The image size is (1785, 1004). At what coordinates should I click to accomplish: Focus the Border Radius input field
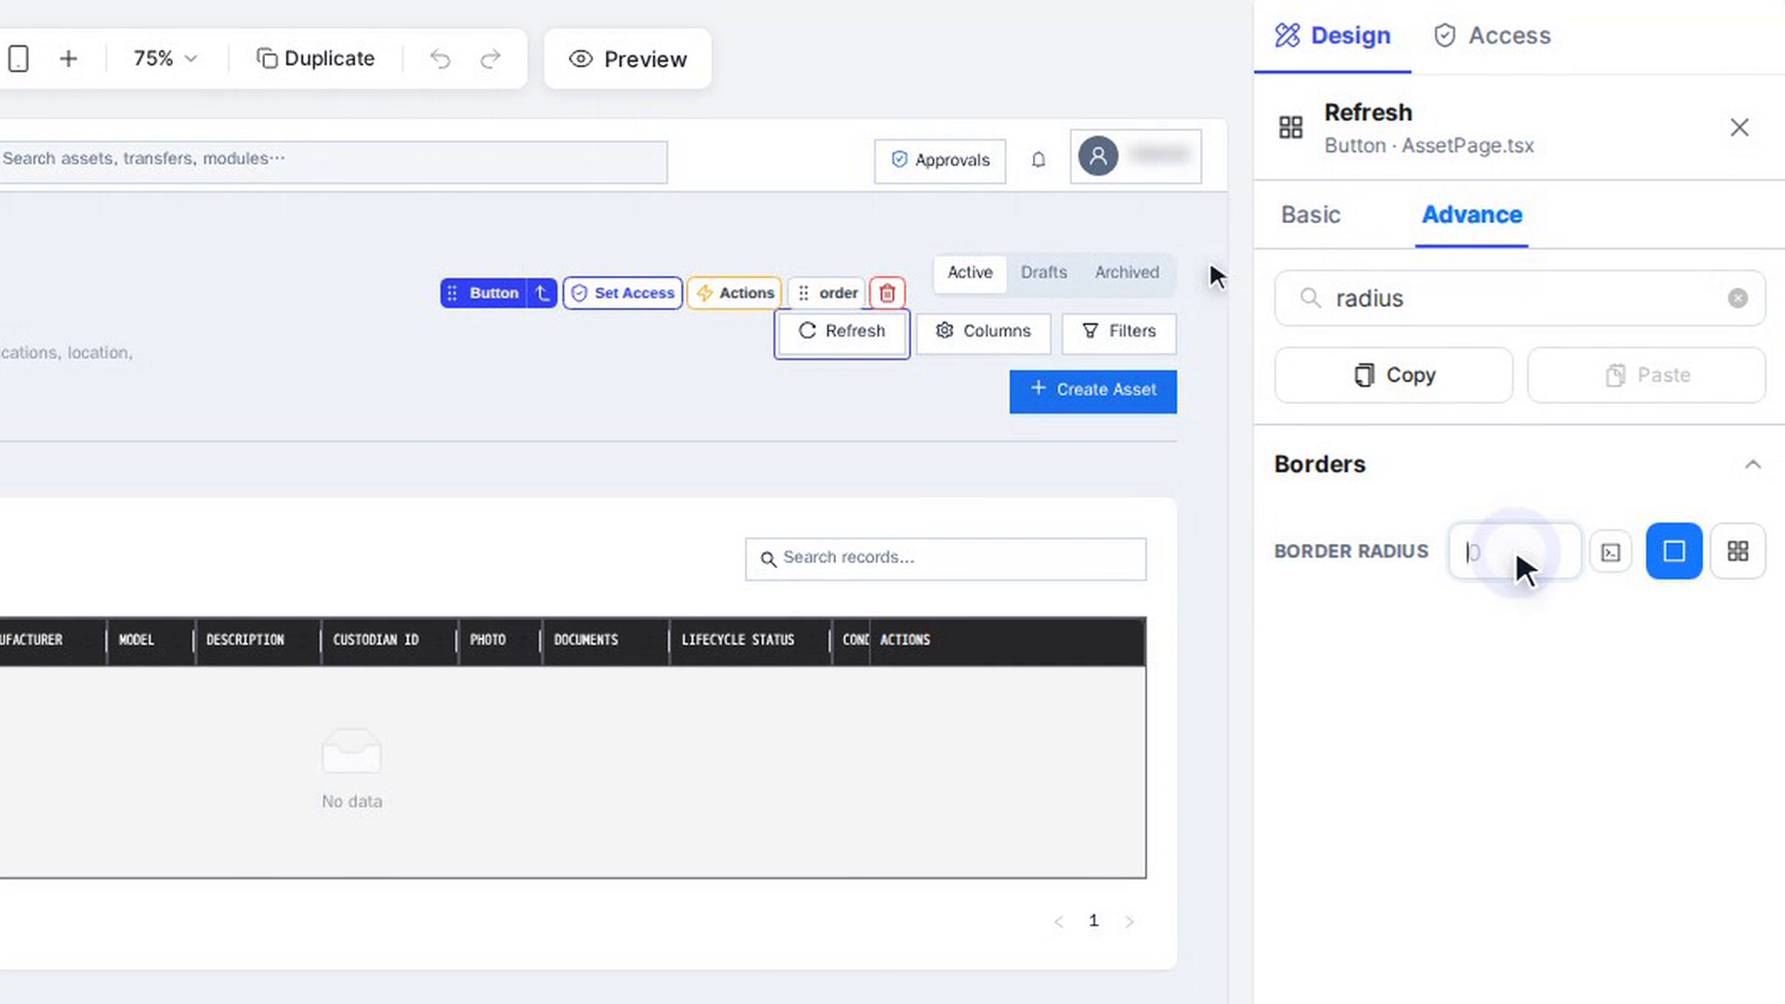1514,551
